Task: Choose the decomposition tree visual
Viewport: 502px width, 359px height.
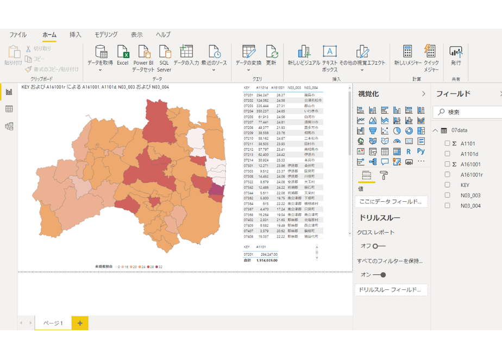Action: pos(373,162)
